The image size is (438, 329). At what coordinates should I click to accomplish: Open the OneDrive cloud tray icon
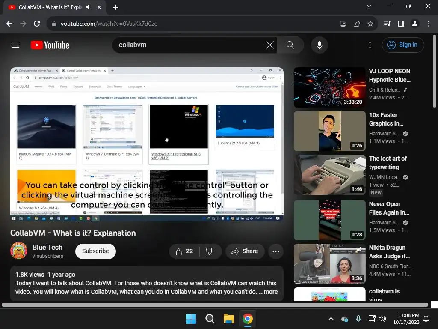[345, 319]
